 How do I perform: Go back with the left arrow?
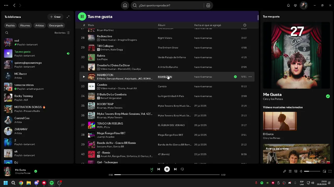[x=14, y=5]
